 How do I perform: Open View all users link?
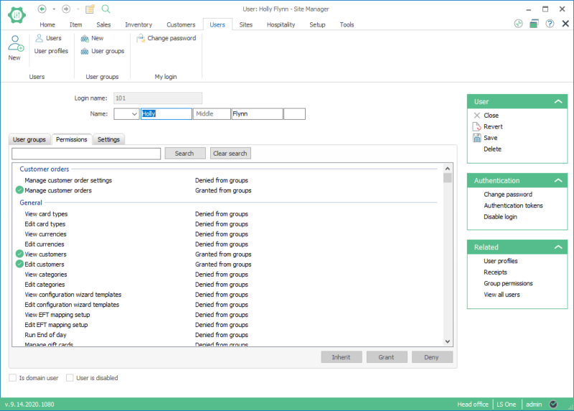click(x=502, y=295)
